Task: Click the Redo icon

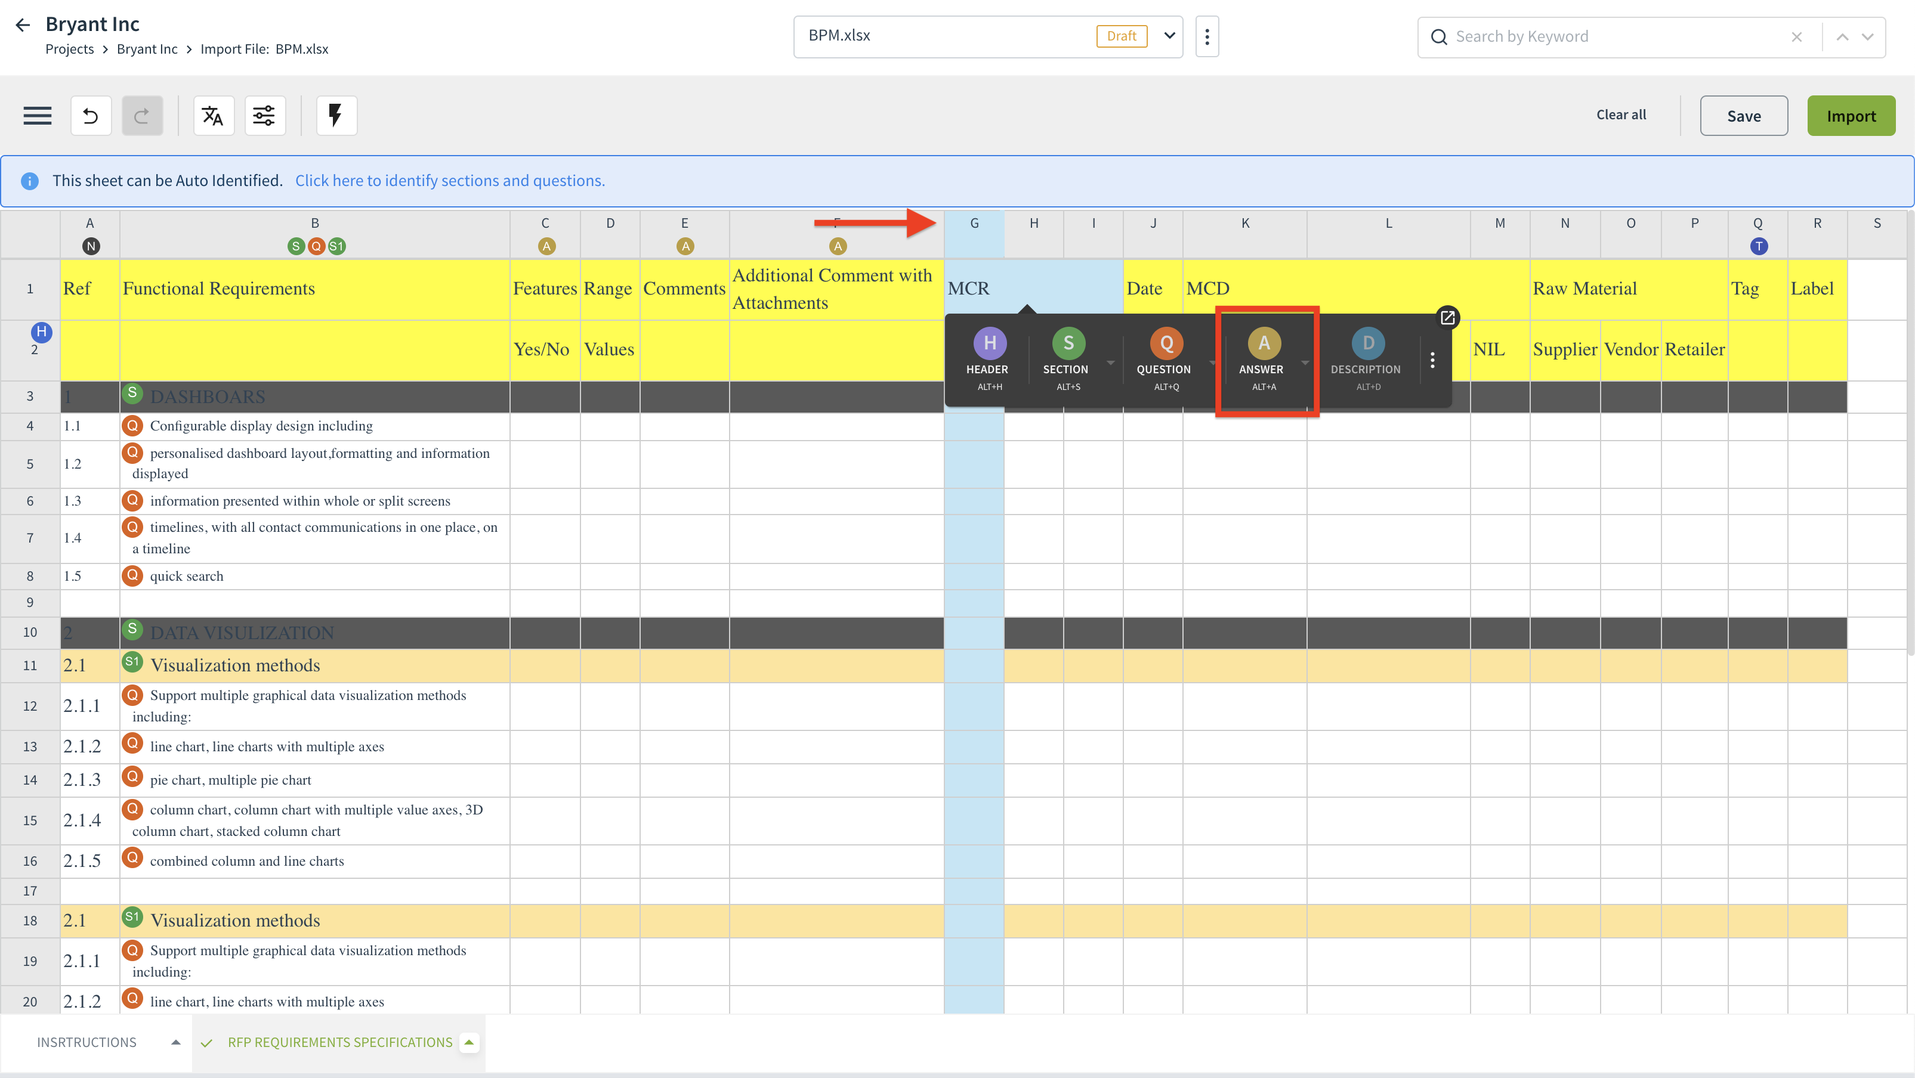Action: (x=142, y=115)
